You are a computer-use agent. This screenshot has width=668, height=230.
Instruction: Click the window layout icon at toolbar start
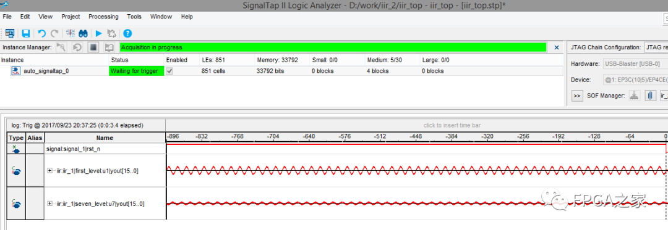coord(10,33)
